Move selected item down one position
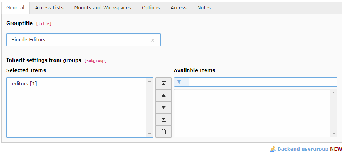Screen dimensions: 344x155 point(164,107)
